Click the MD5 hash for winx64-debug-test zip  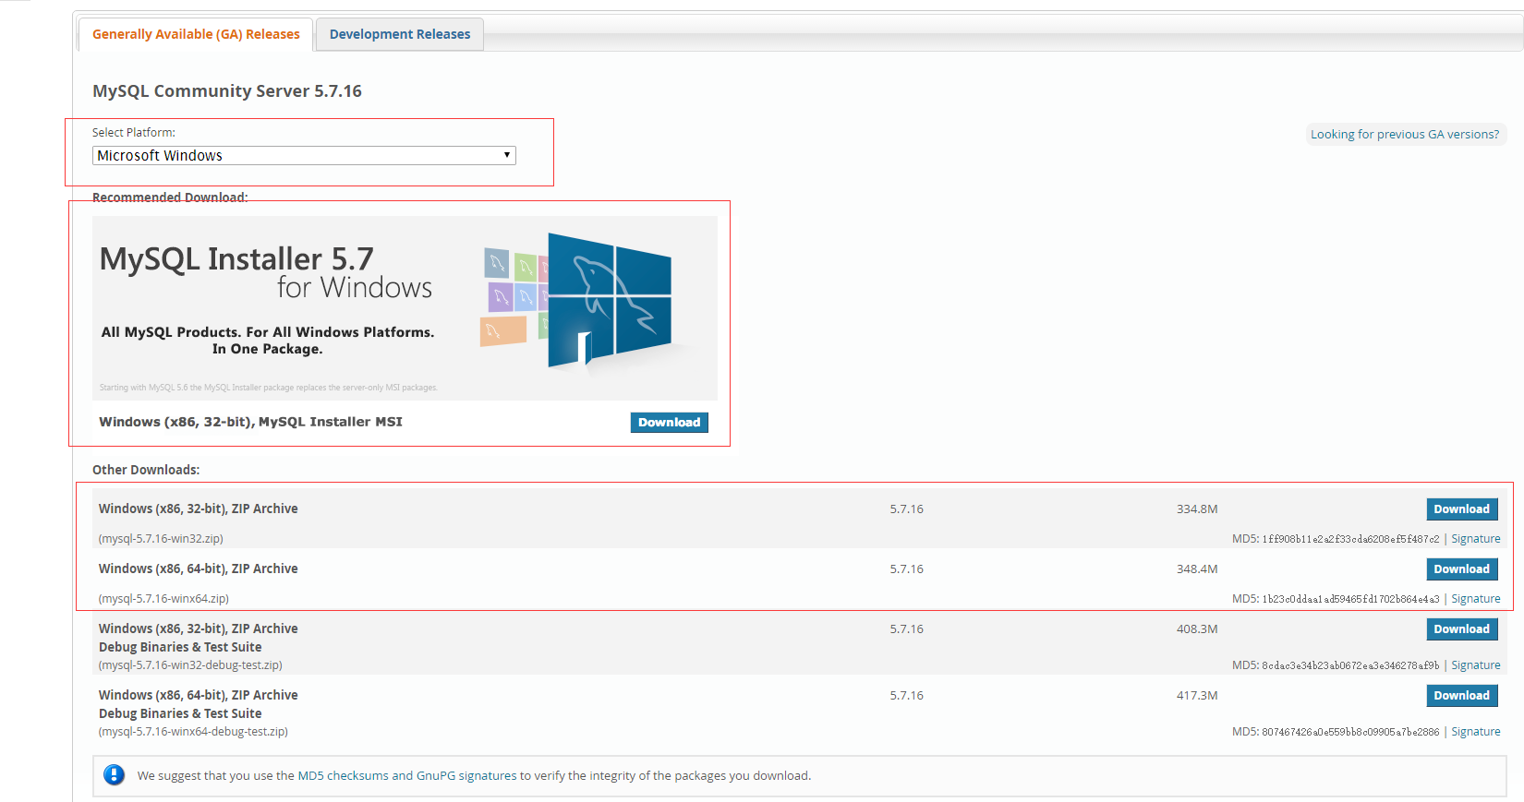point(1350,732)
